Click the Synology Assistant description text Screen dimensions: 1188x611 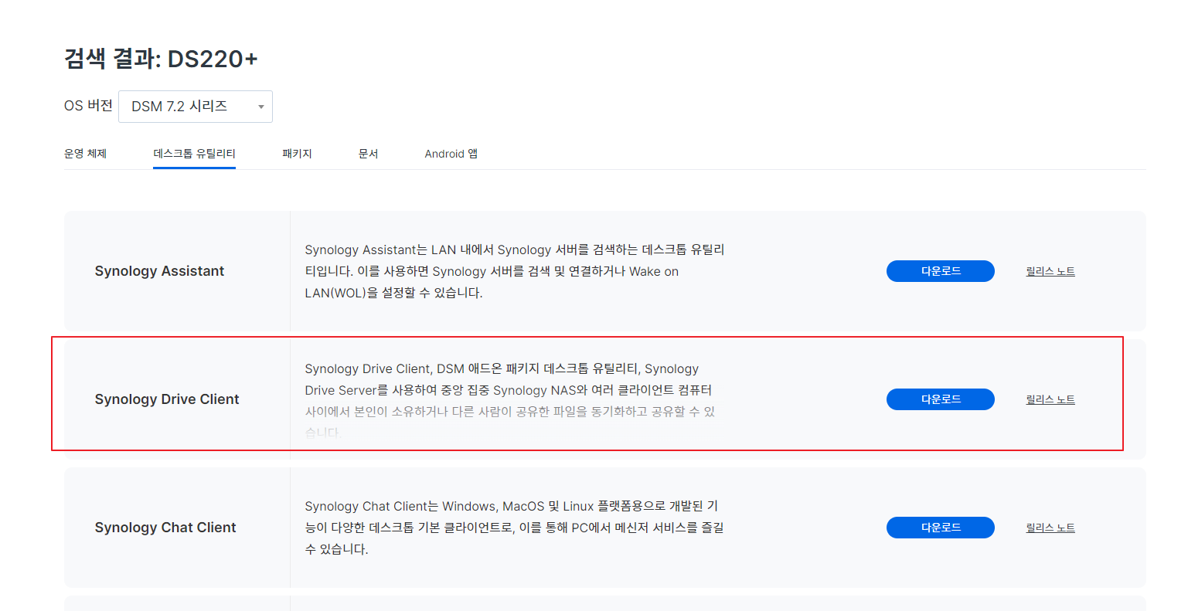point(515,271)
